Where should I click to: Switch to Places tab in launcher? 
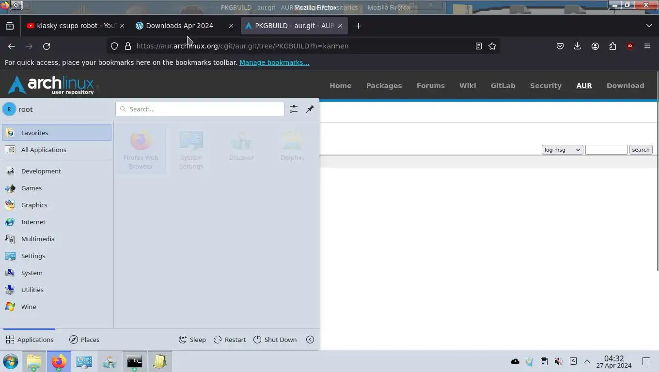[x=84, y=340]
